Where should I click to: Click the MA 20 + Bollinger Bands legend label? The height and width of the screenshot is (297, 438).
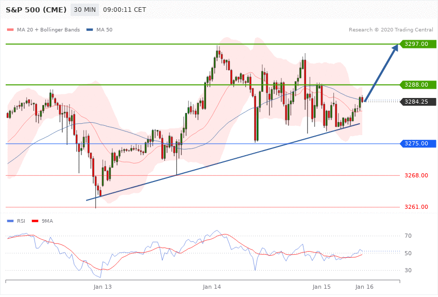click(48, 30)
